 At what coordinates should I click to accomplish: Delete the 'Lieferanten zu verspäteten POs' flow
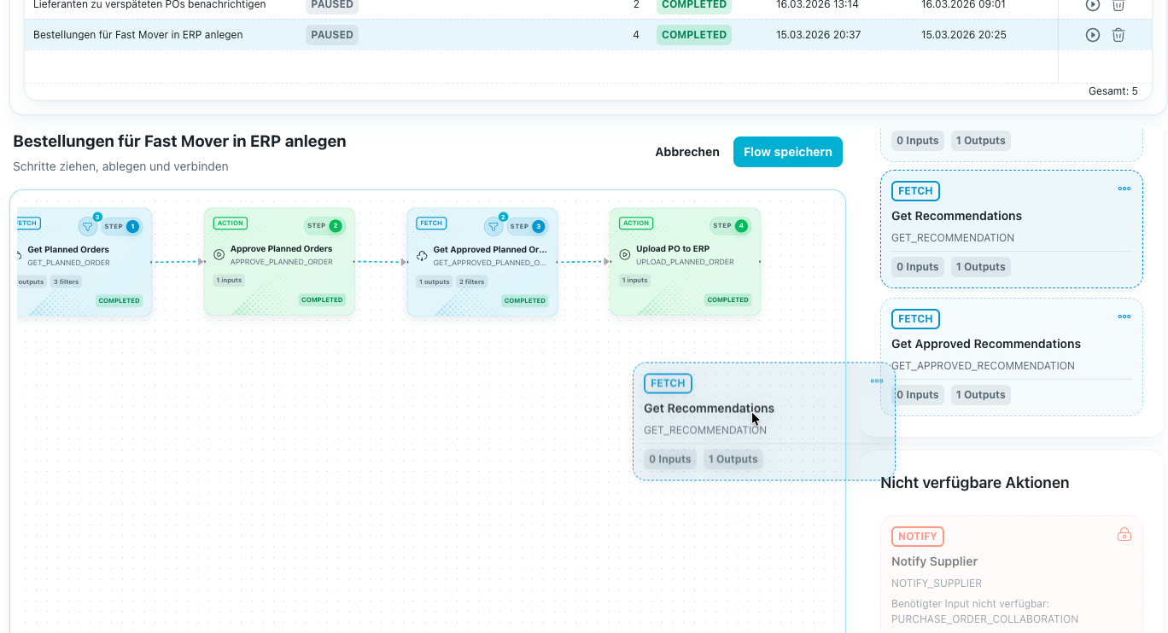[1118, 5]
